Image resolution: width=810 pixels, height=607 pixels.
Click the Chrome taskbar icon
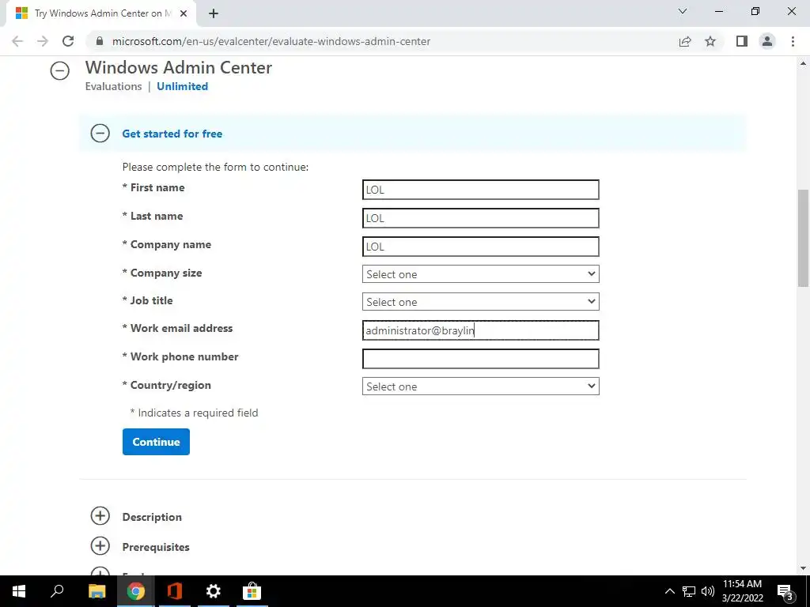pyautogui.click(x=136, y=591)
